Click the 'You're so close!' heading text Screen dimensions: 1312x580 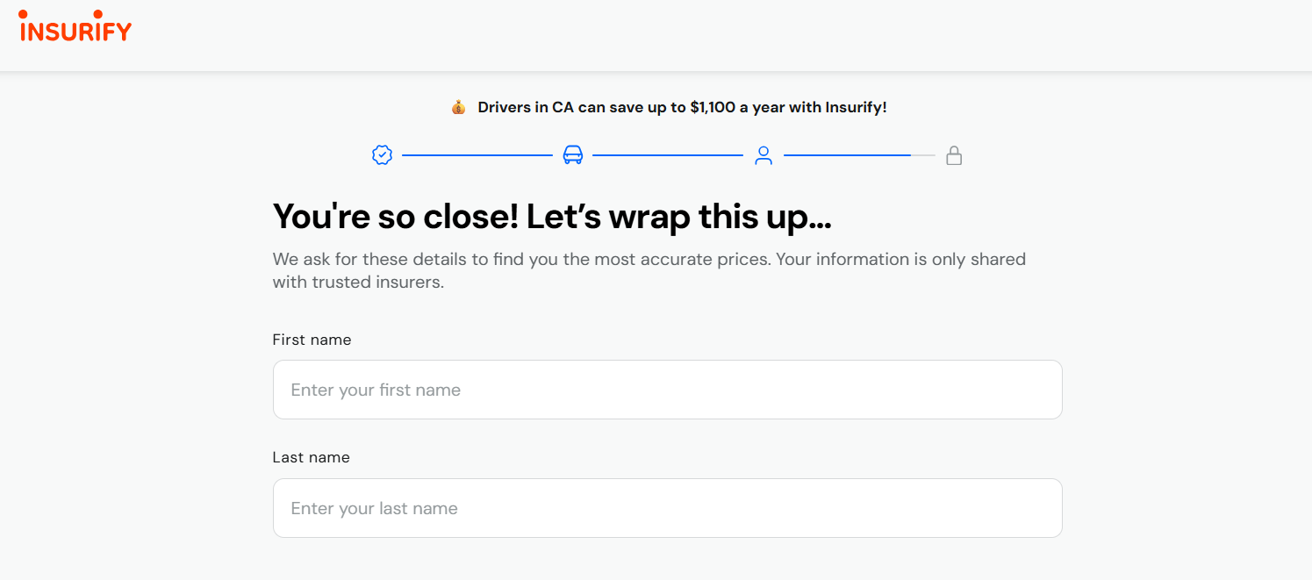[x=395, y=217]
